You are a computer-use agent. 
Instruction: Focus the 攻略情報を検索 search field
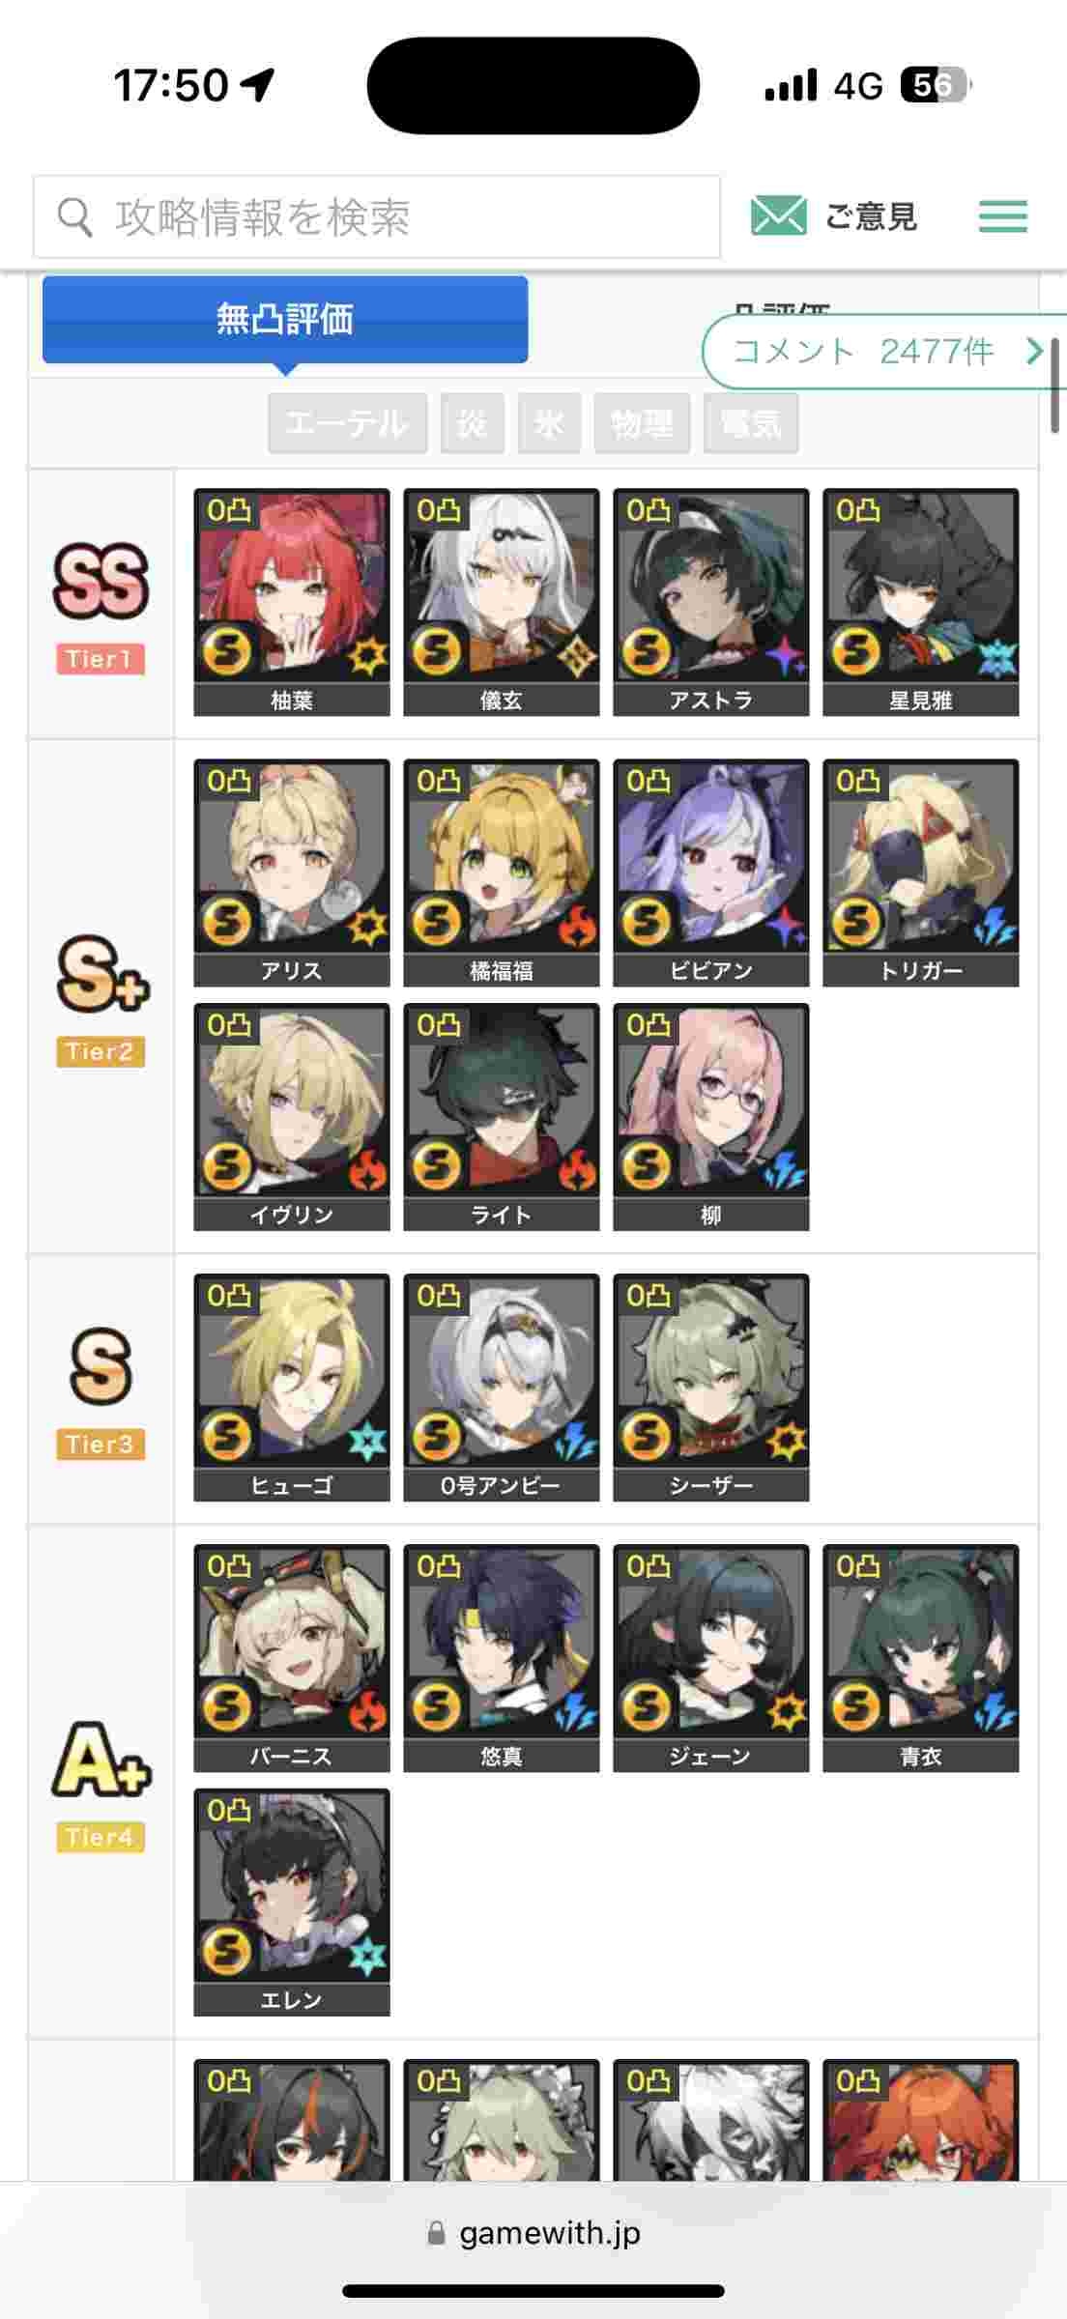377,216
